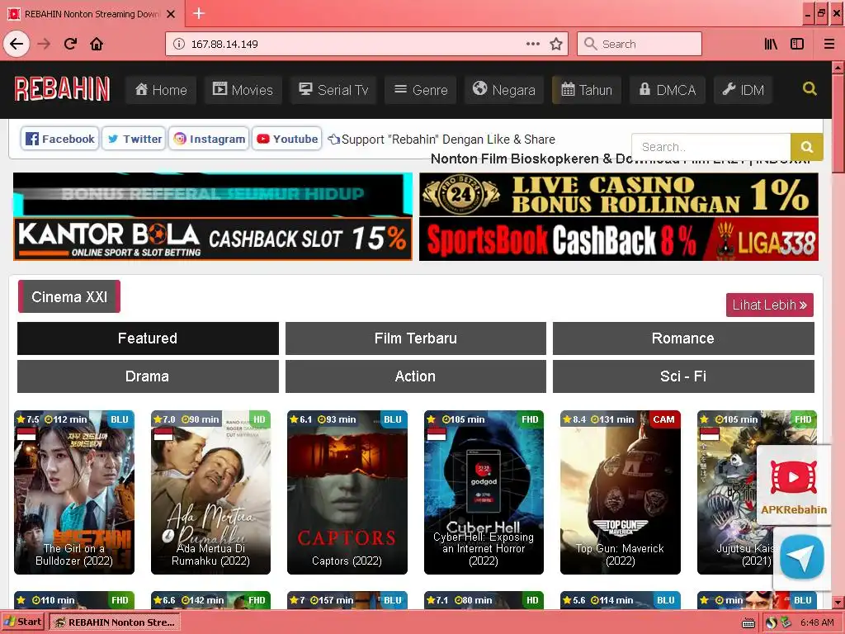Focus the browser Search box
845x634 pixels.
pyautogui.click(x=640, y=44)
